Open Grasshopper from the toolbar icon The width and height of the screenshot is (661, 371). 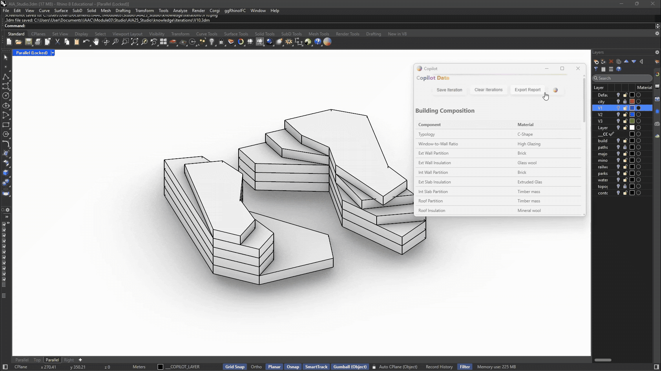coord(308,42)
